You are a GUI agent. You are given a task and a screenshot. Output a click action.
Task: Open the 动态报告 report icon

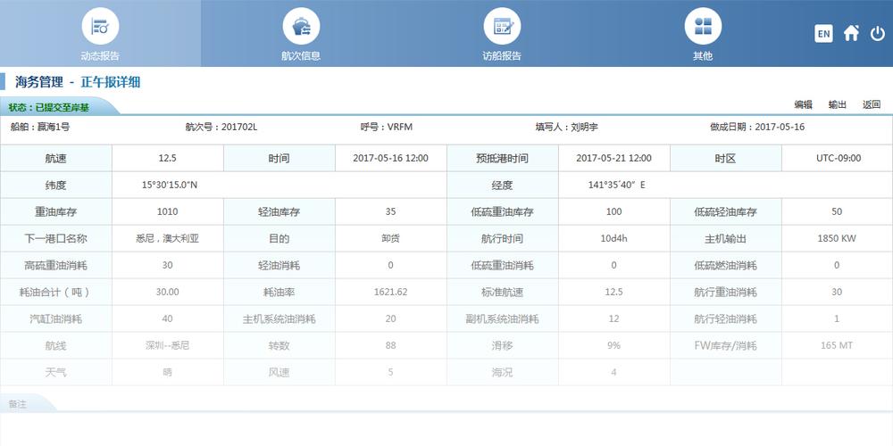point(100,26)
